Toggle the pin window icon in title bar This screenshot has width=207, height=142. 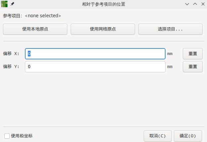click(12, 4)
